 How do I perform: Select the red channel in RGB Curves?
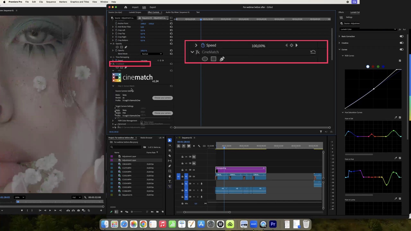coord(373,67)
